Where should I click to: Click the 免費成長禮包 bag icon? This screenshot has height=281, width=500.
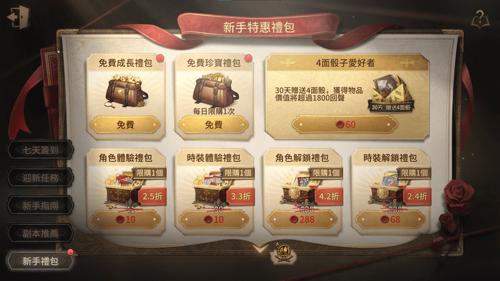pyautogui.click(x=126, y=91)
